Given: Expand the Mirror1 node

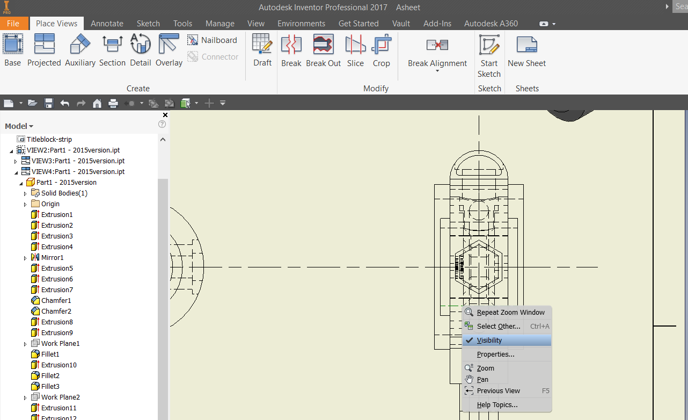Looking at the screenshot, I should (25, 258).
